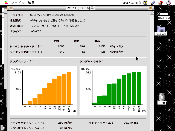Image resolution: width=175 pixels, height=131 pixels.
Task: Open the keyboard input menu icon
Action: [139, 3]
